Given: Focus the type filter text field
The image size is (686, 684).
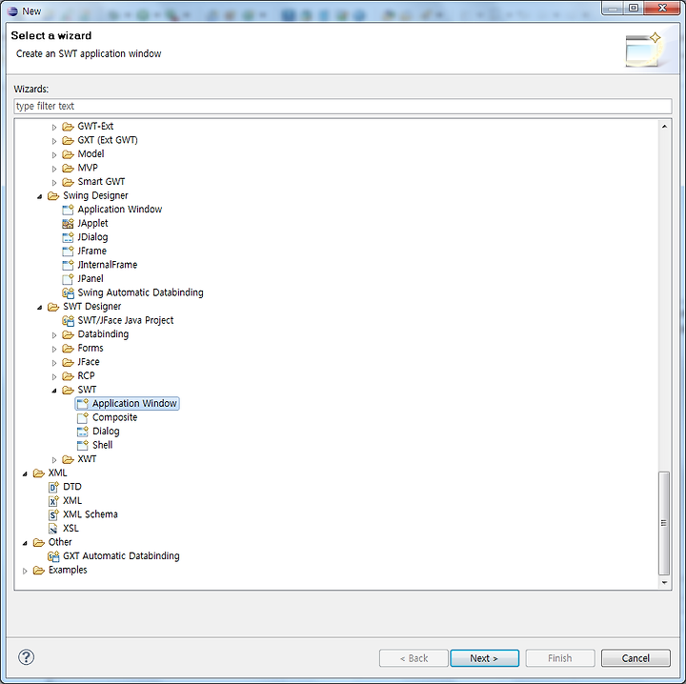Looking at the screenshot, I should point(343,107).
